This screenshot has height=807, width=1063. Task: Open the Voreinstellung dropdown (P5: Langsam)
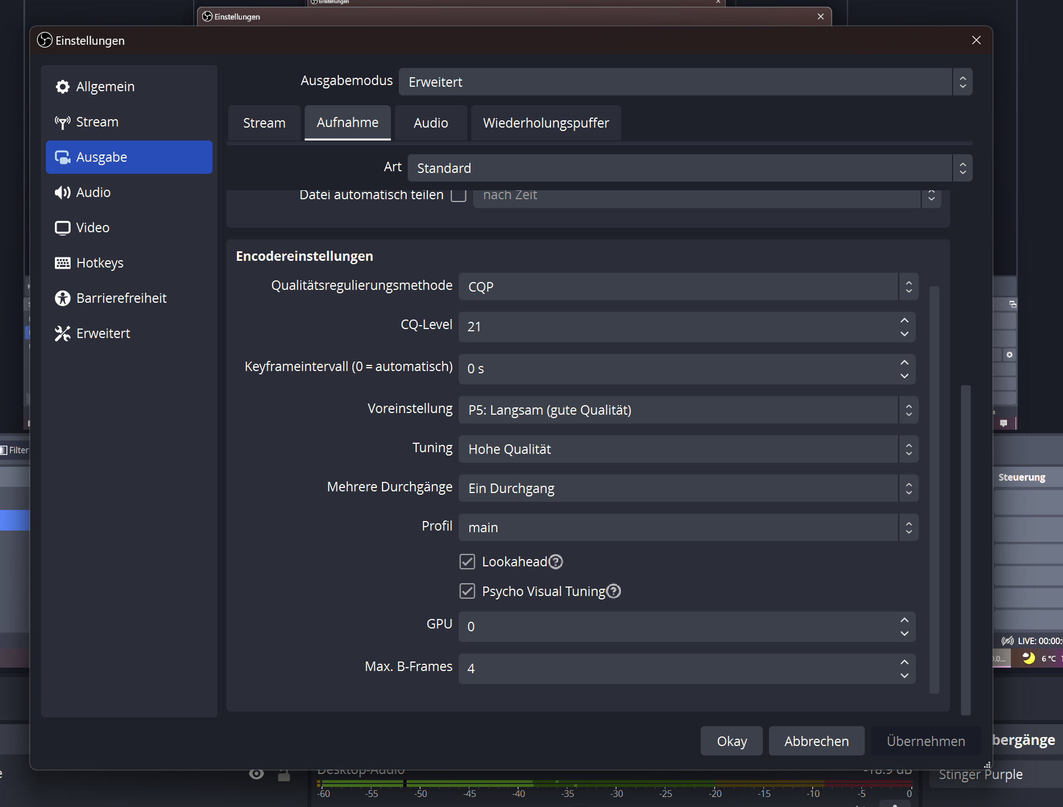pos(688,410)
